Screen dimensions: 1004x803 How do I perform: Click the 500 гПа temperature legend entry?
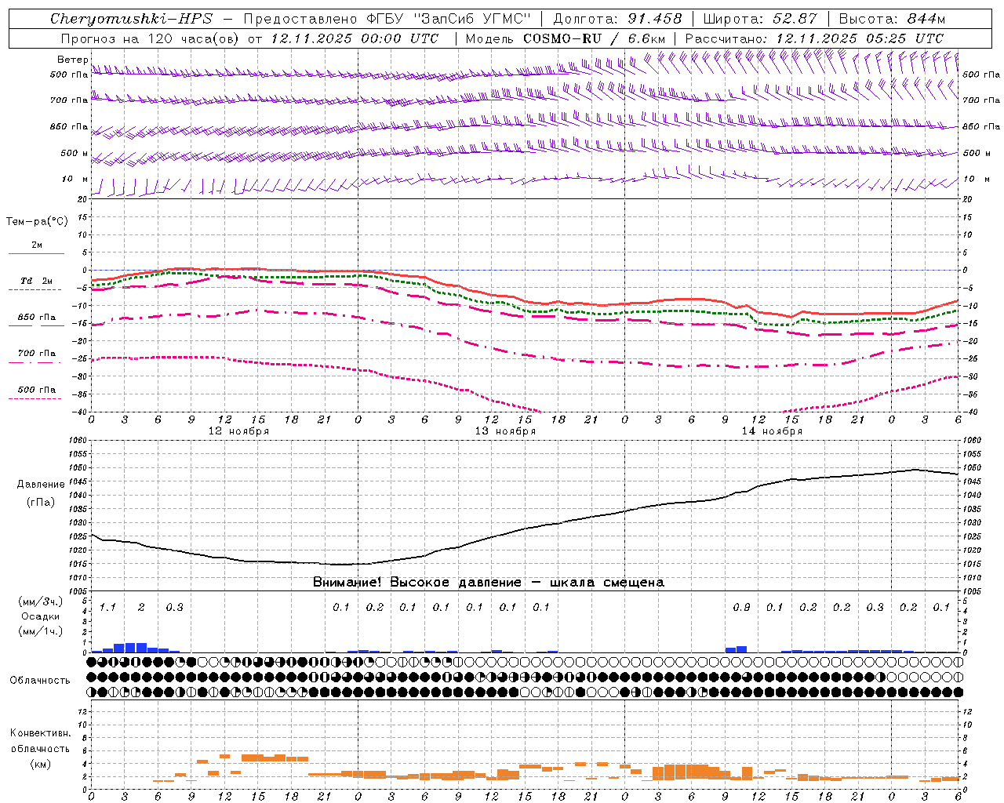[37, 390]
